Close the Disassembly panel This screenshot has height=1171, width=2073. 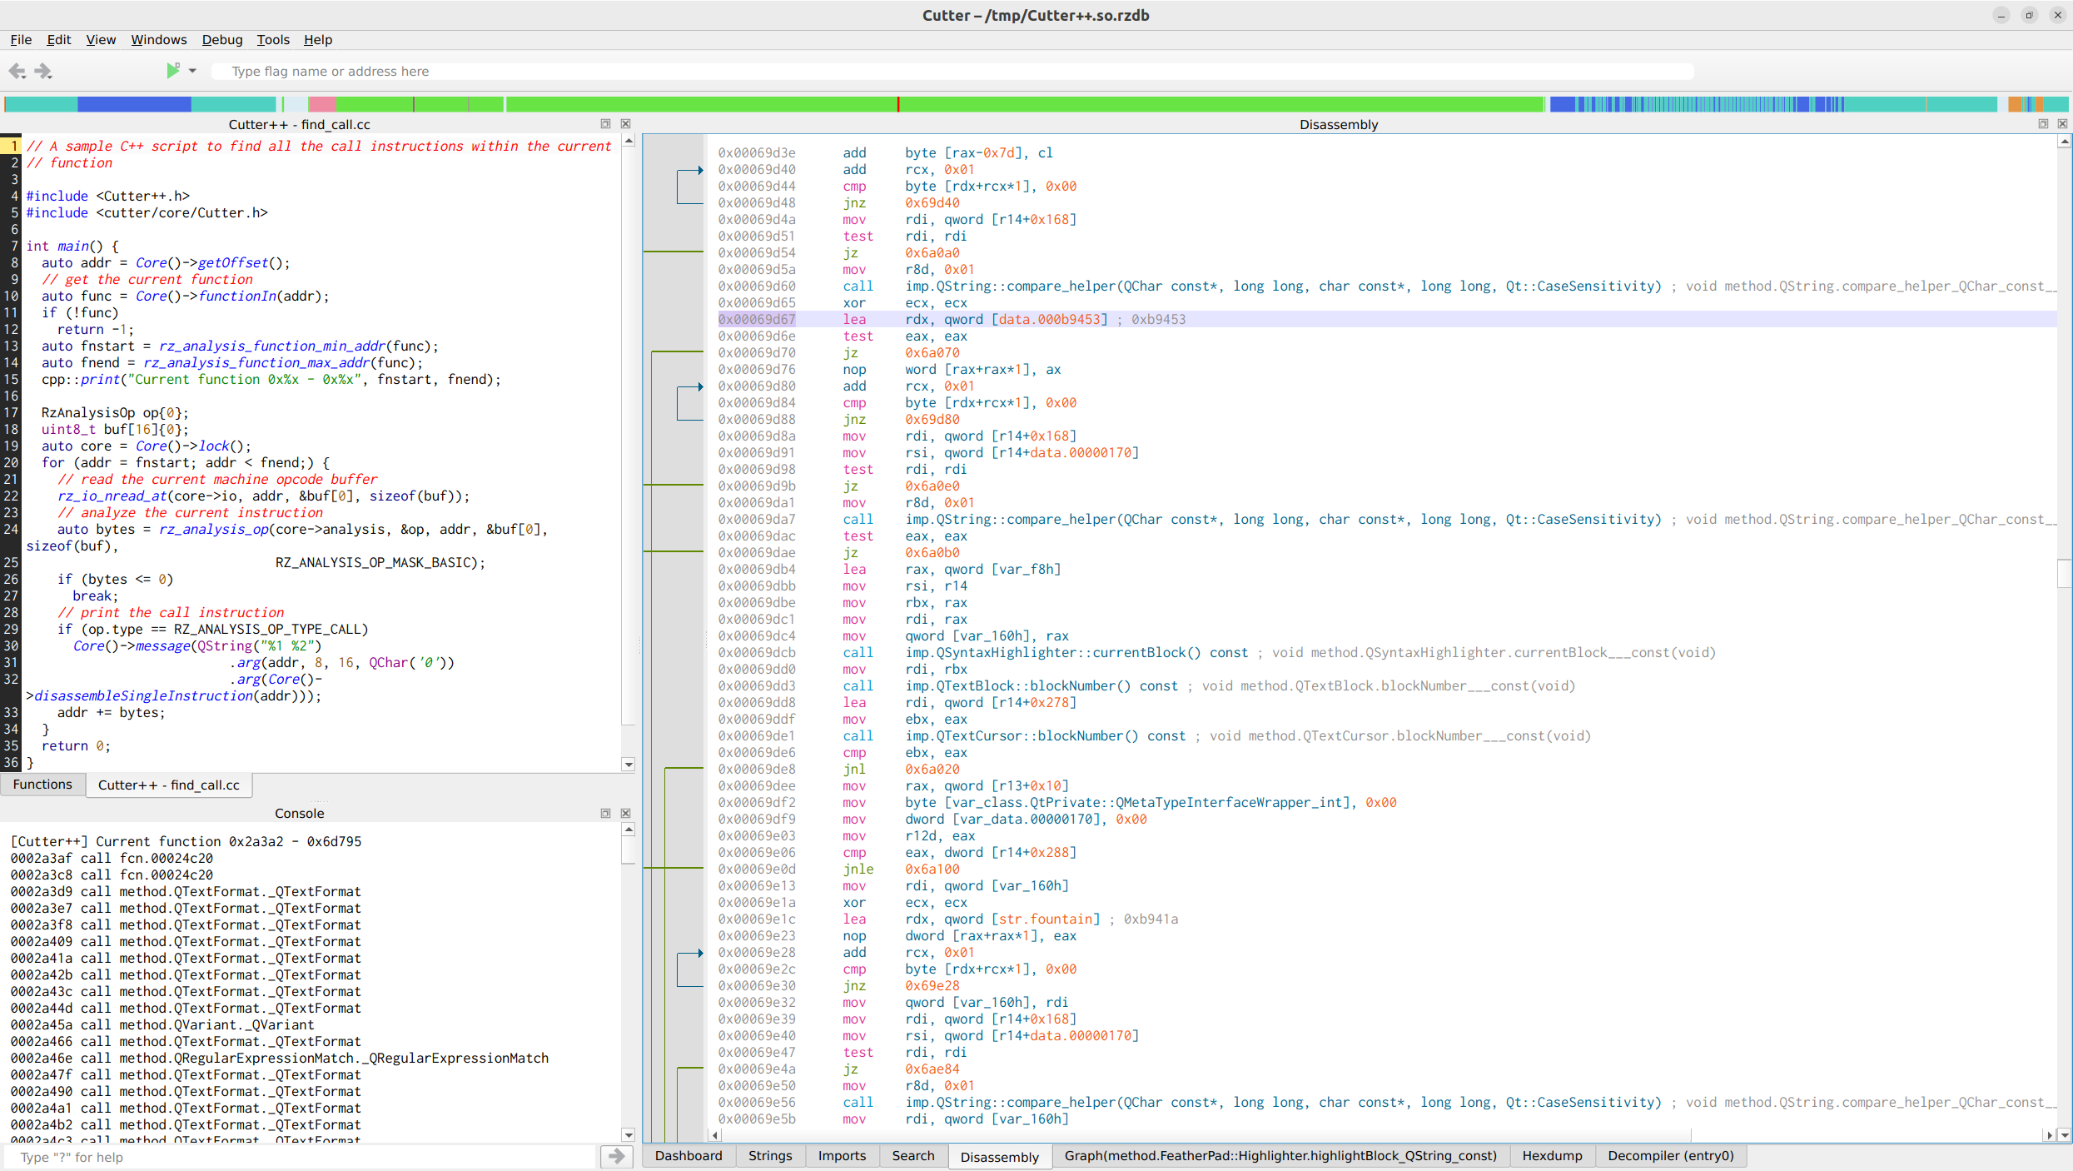coord(2063,124)
